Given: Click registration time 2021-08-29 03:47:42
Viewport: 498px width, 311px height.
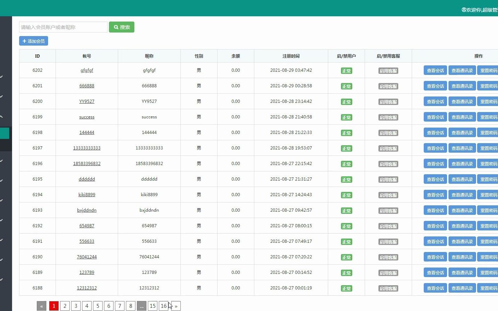Looking at the screenshot, I should 291,70.
